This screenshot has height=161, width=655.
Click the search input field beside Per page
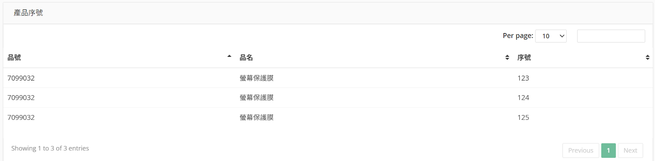tap(611, 36)
